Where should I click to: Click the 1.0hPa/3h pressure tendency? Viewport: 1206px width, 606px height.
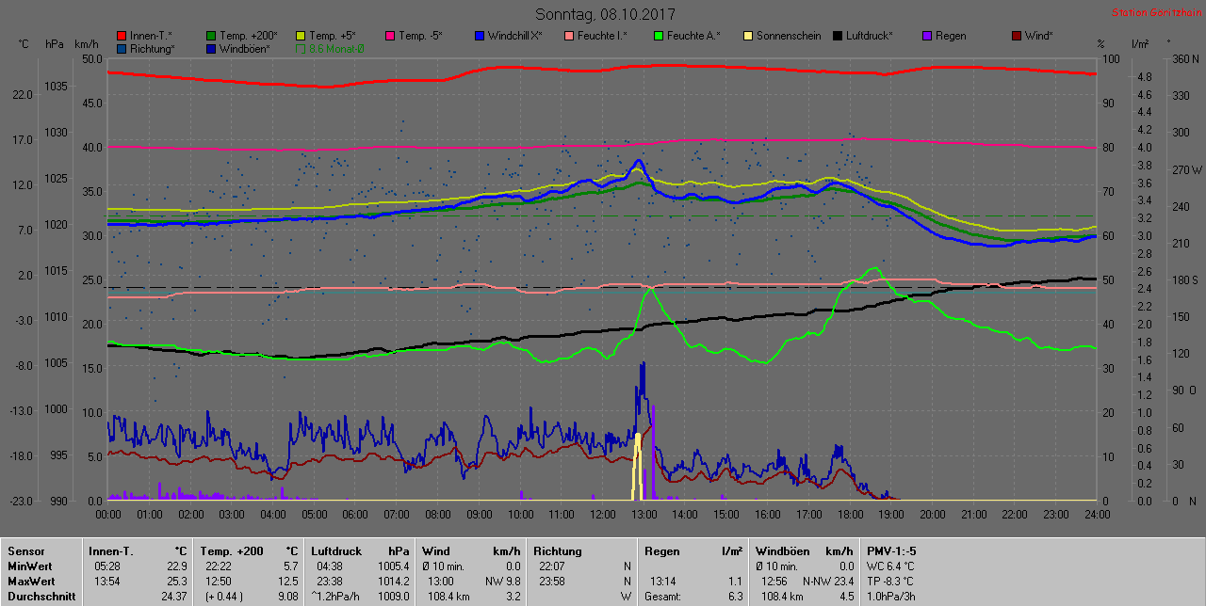[x=891, y=596]
